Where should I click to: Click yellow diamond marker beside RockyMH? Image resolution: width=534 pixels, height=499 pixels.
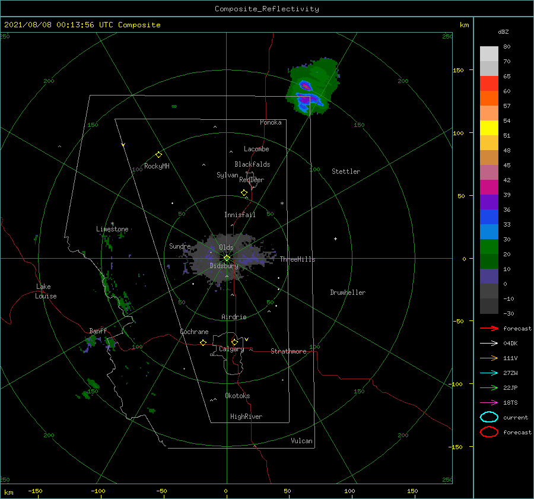point(158,155)
